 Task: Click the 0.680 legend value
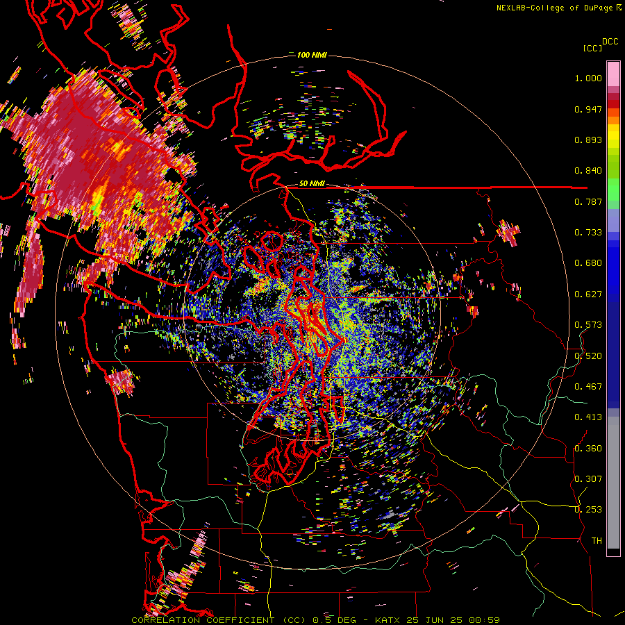pyautogui.click(x=588, y=263)
